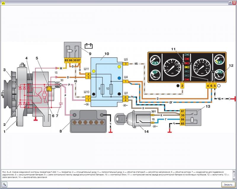Click terminal 85 on charge lamp relay 9
This screenshot has width=237, height=189.
click(66, 60)
